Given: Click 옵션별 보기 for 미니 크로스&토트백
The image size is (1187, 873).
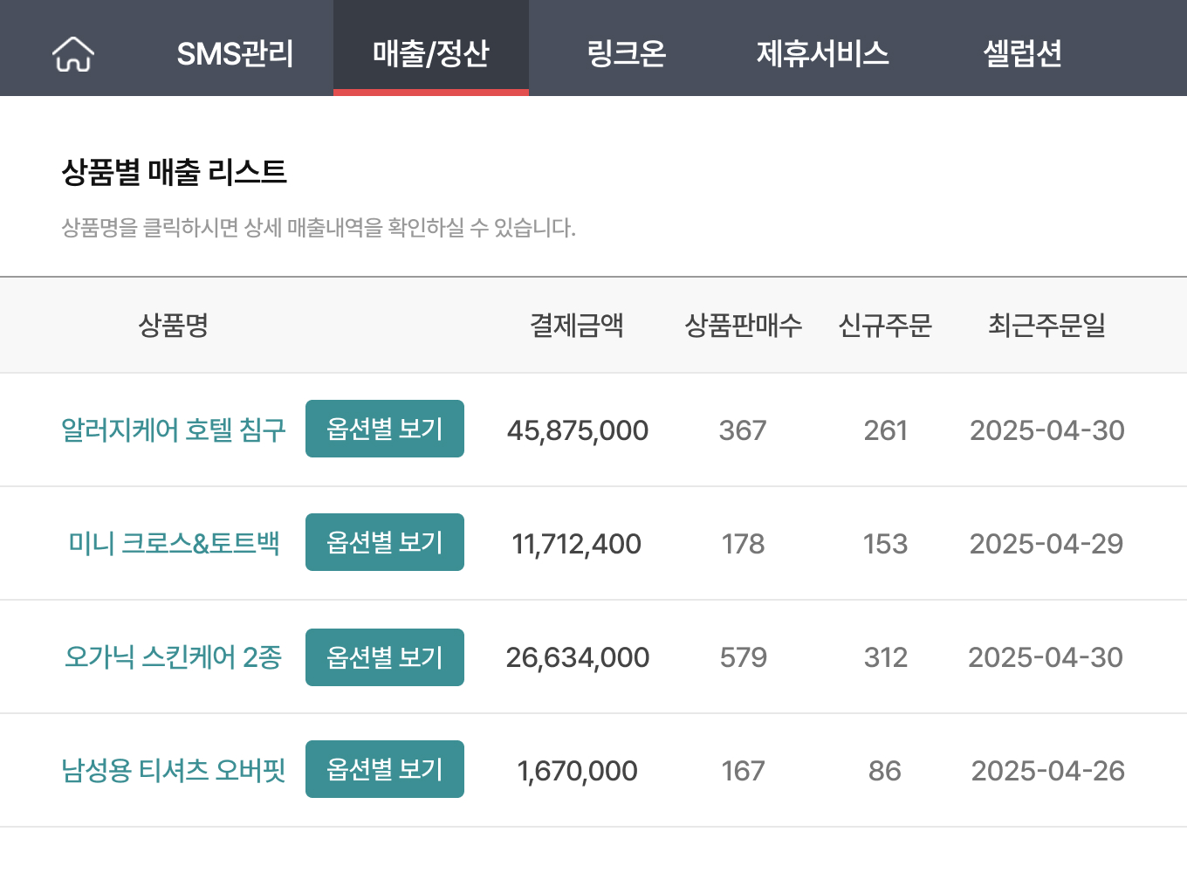Looking at the screenshot, I should point(384,542).
